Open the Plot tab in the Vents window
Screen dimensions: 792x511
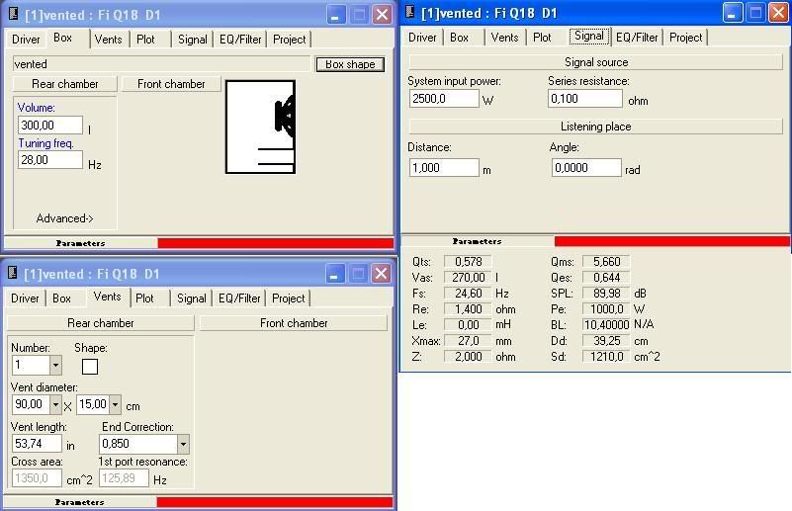pos(145,298)
